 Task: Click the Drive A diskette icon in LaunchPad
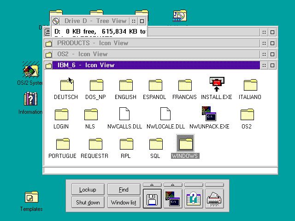[152, 199]
